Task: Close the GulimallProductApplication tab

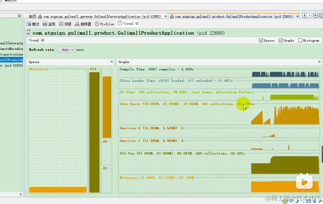Action: tap(297, 16)
